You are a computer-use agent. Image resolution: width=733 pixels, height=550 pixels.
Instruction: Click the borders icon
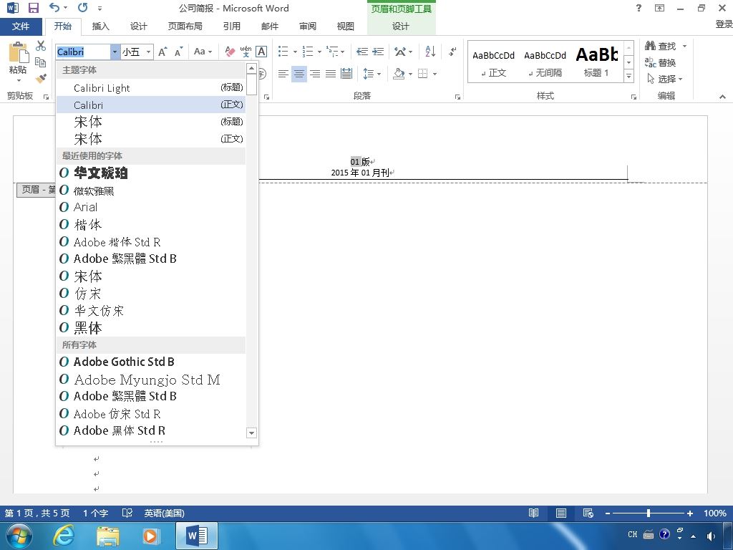pos(422,74)
